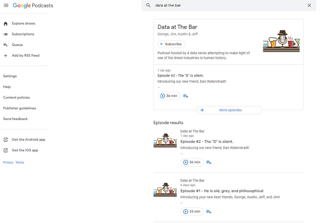This screenshot has height=223, width=322.
Task: Click the plus icon beside Add by RSS Feed
Action: 5,56
